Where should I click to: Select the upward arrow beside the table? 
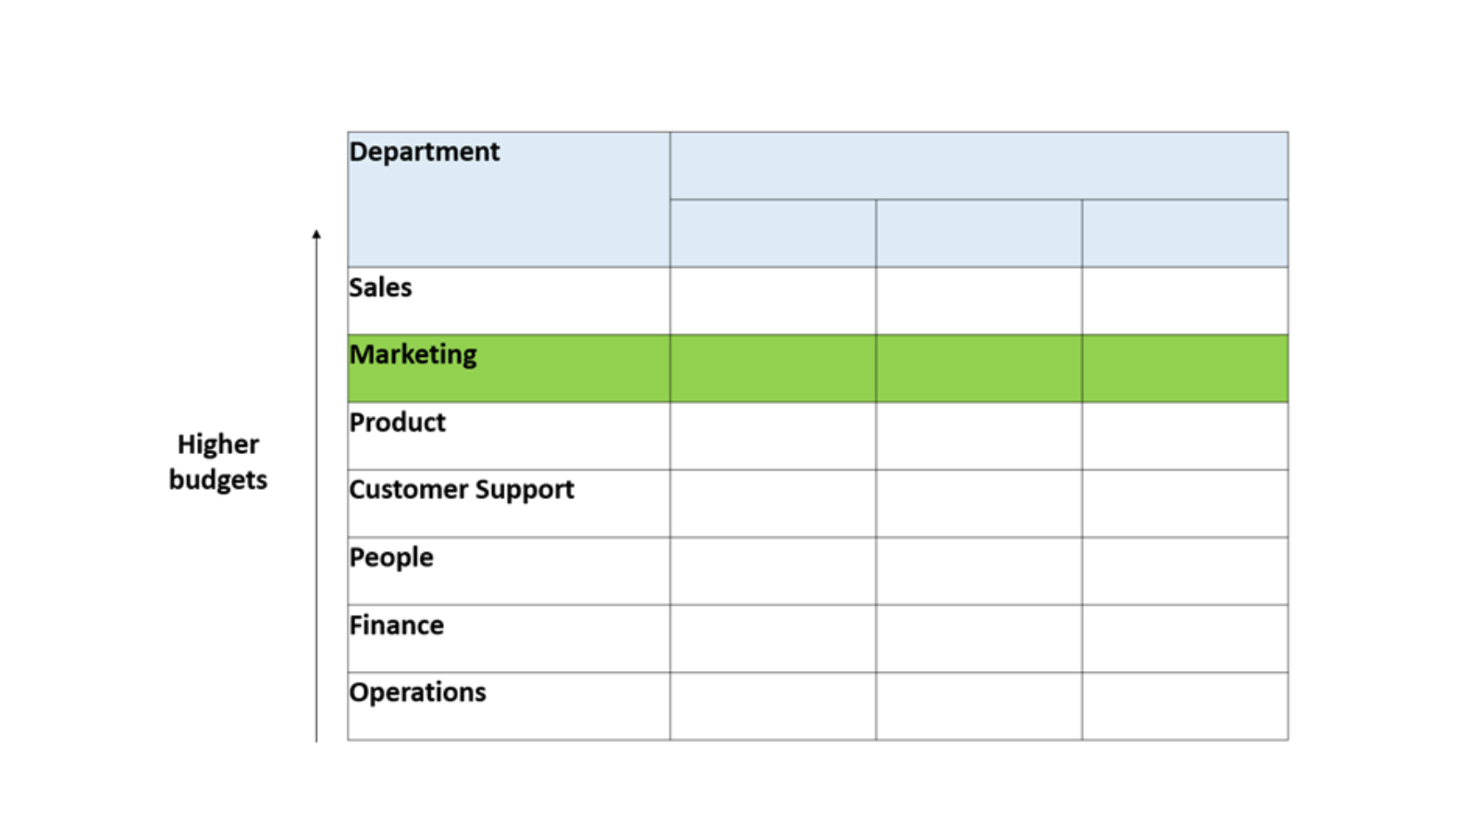coord(316,485)
